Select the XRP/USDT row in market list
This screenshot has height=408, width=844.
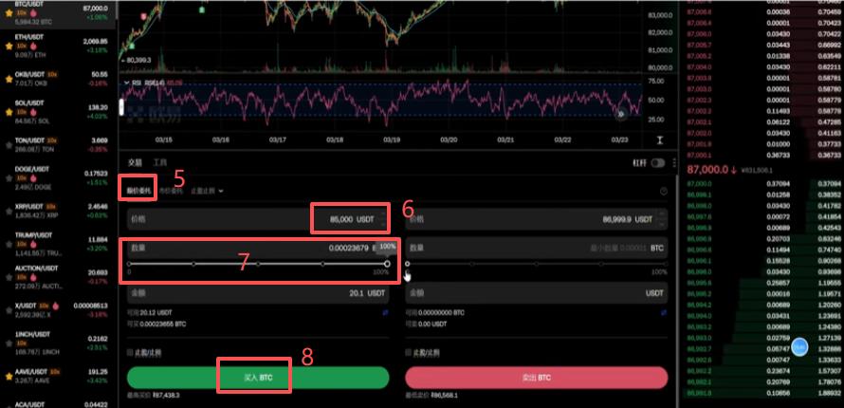pyautogui.click(x=58, y=211)
